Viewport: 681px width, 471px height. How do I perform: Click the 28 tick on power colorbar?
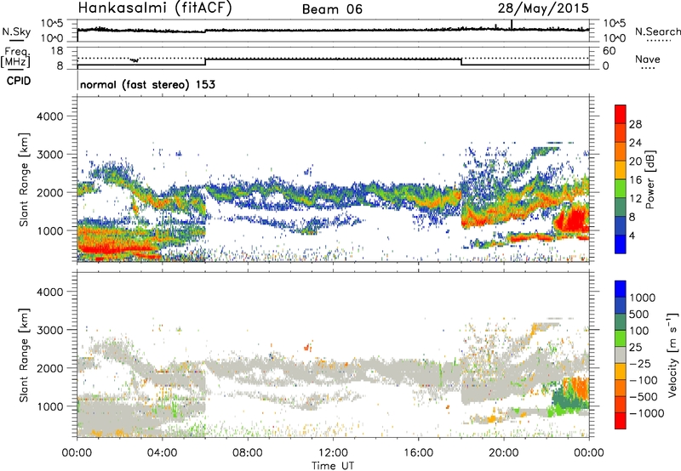pos(635,124)
